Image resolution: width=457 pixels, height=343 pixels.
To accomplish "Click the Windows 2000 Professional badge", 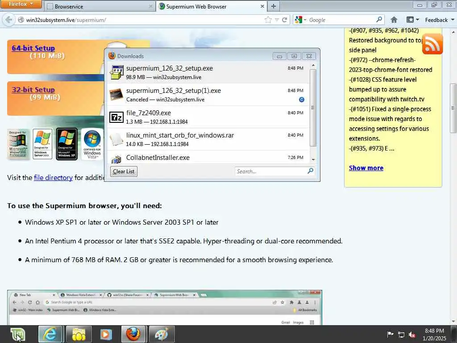I will point(18,144).
